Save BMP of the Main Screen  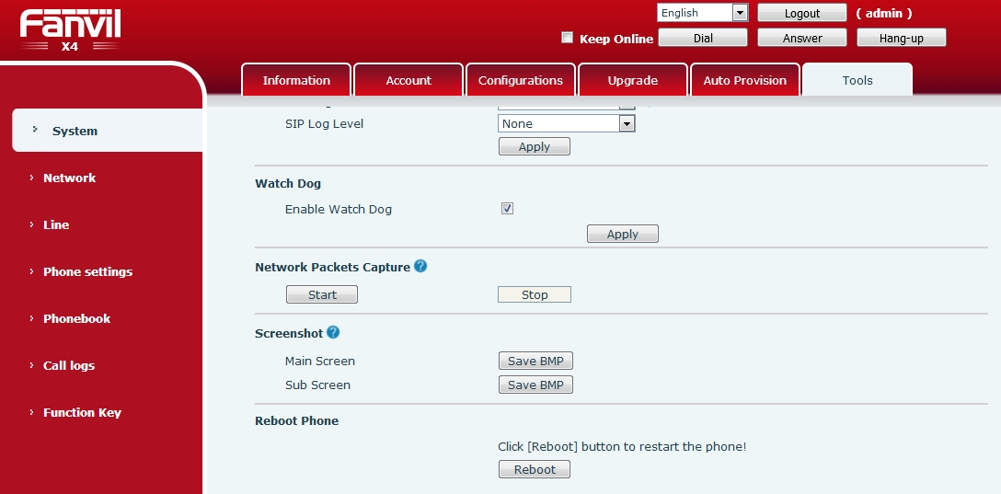click(x=535, y=362)
